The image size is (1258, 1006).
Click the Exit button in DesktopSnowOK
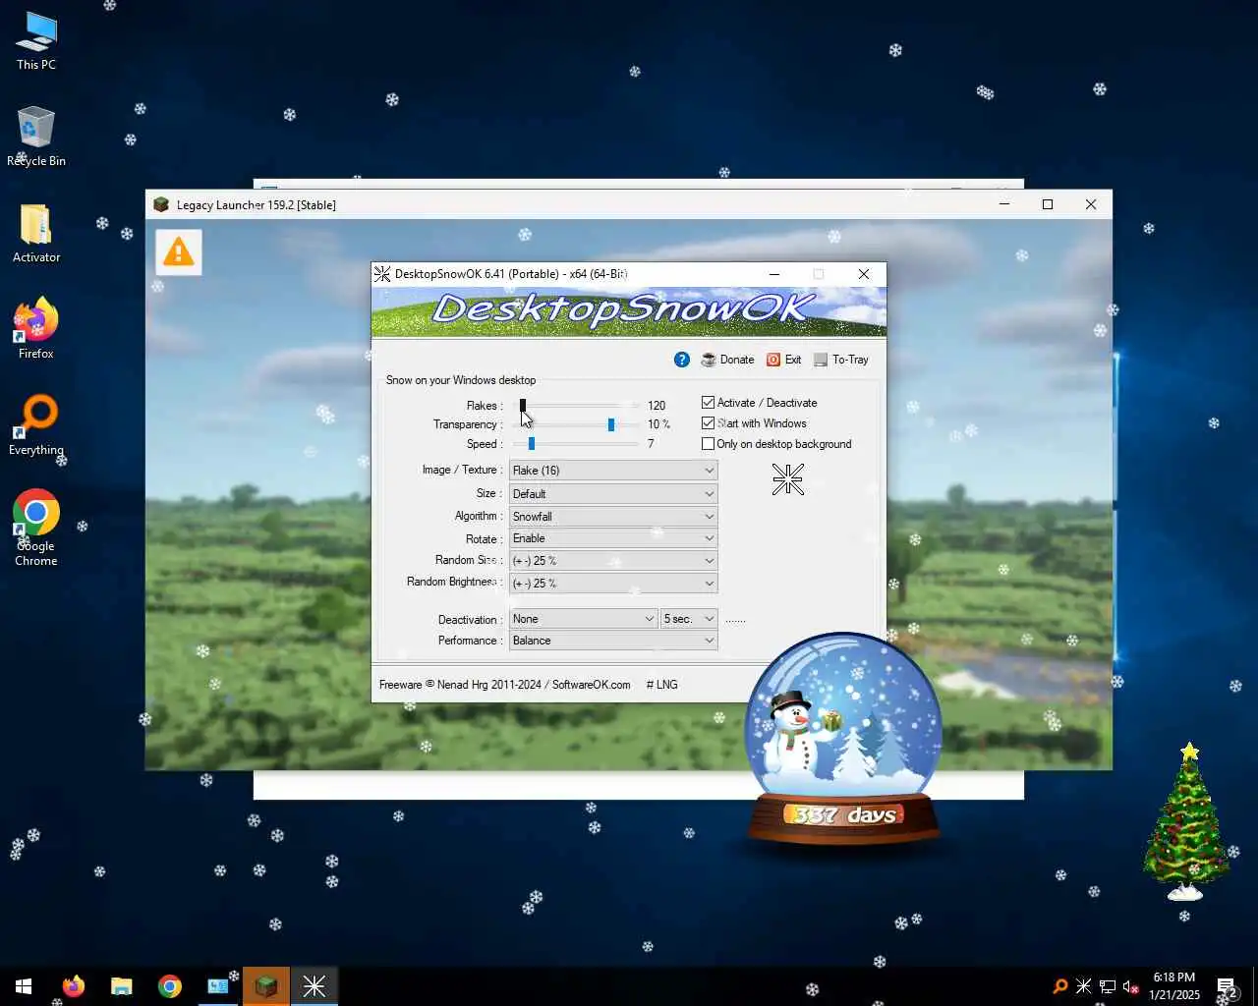(x=784, y=360)
